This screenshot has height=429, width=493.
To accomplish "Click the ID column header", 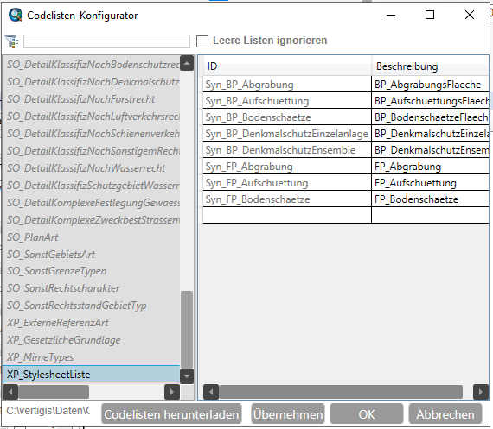I will tap(287, 66).
